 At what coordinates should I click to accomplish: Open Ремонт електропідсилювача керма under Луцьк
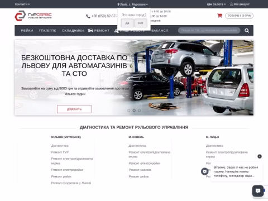[x=227, y=155]
